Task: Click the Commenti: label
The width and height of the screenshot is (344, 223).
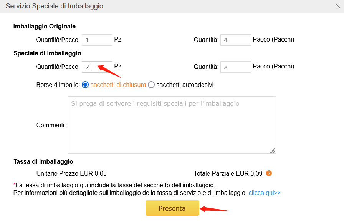Action: 51,125
